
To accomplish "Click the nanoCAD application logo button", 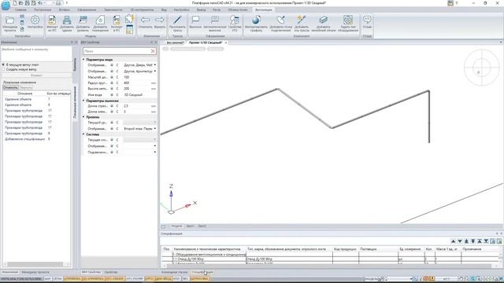I will (x=6, y=5).
